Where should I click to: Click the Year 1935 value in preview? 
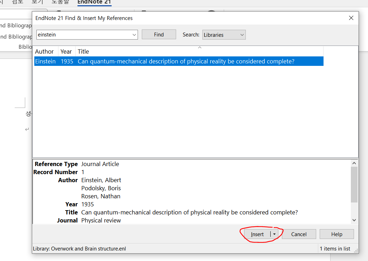point(88,204)
